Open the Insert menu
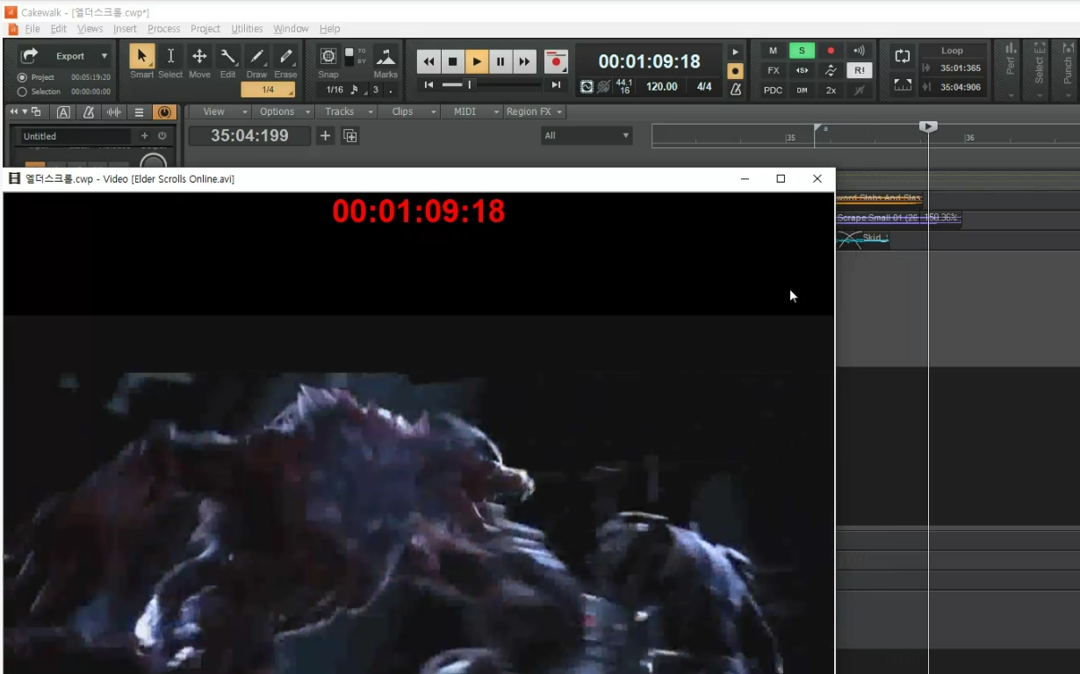 pyautogui.click(x=125, y=29)
